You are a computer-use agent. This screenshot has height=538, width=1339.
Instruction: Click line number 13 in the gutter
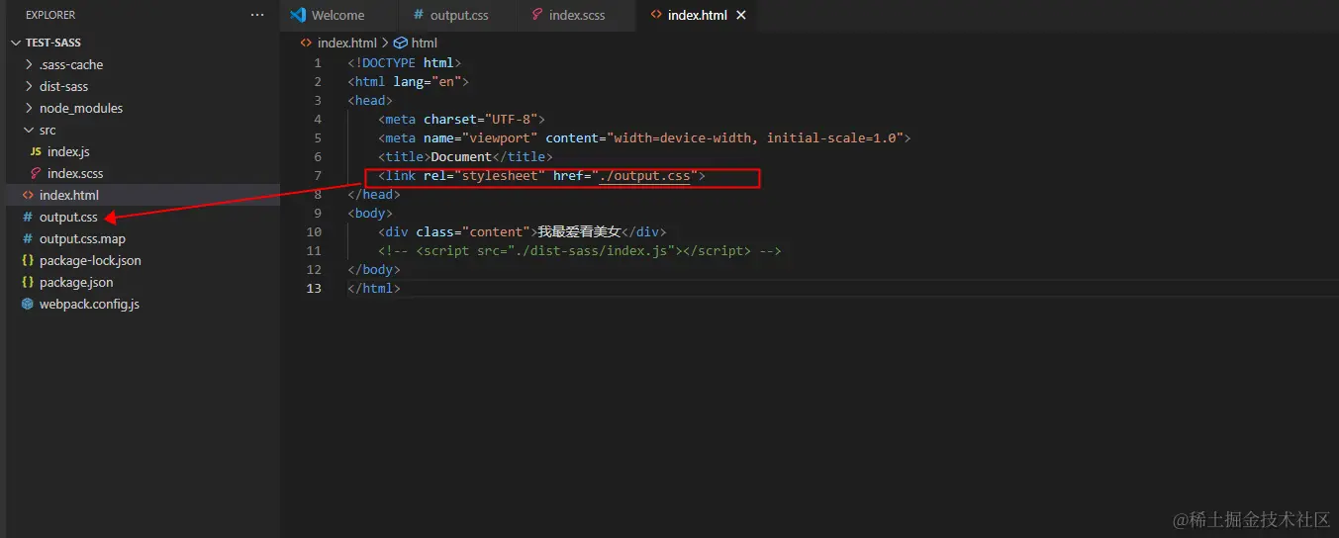(314, 289)
